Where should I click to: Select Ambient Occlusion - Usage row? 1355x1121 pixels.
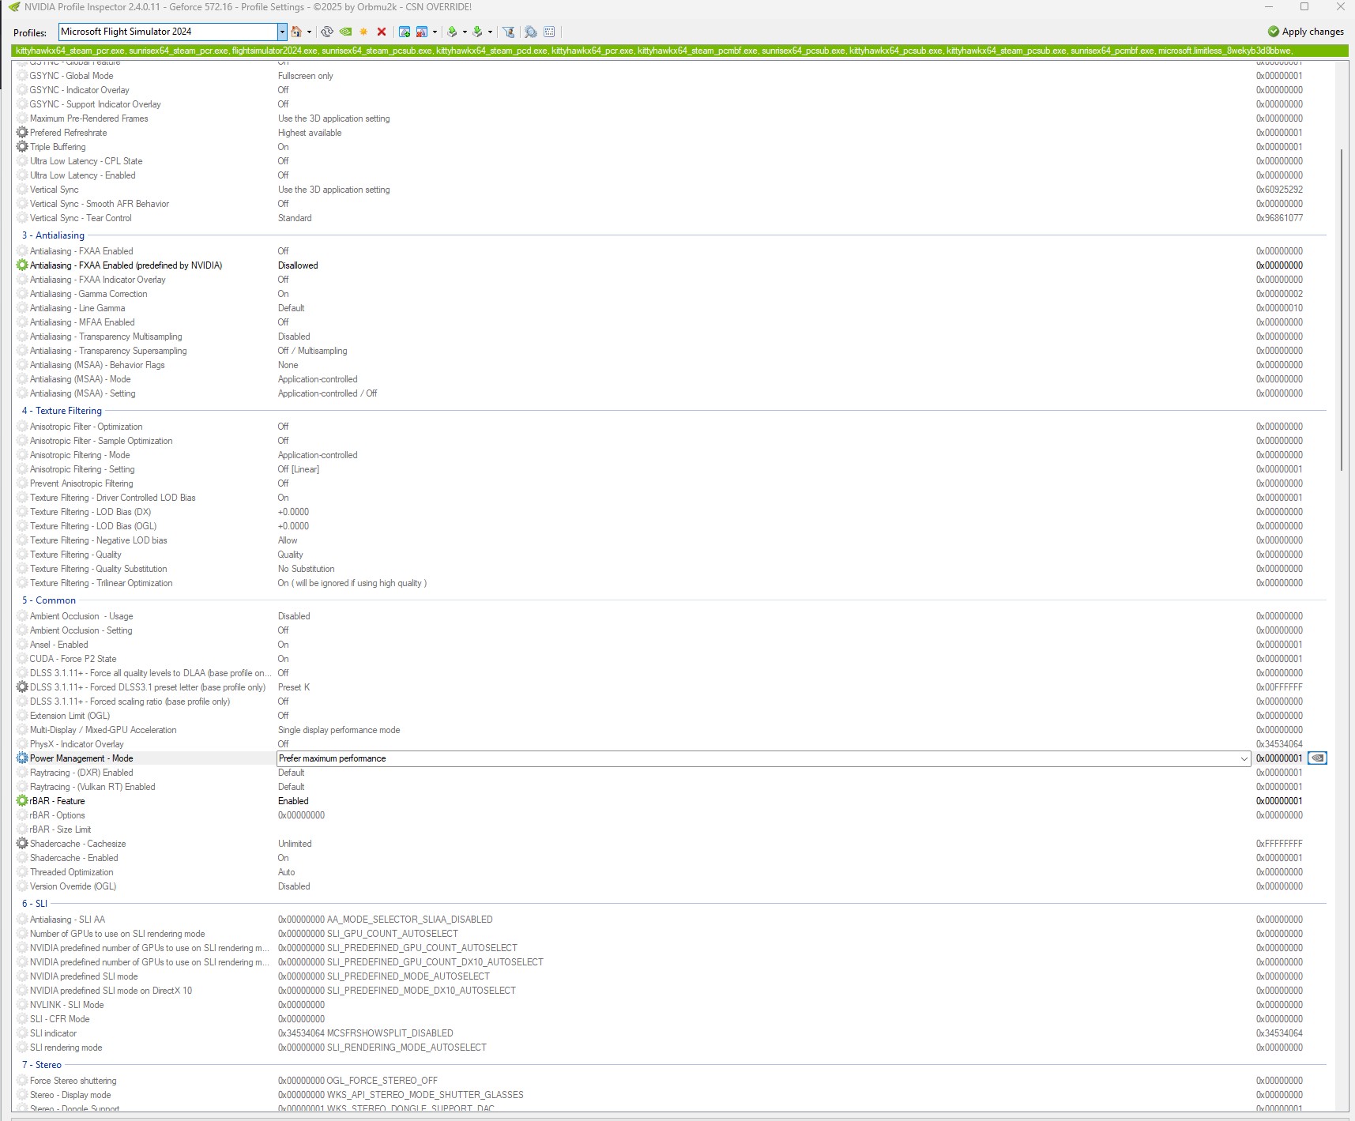[x=672, y=616]
